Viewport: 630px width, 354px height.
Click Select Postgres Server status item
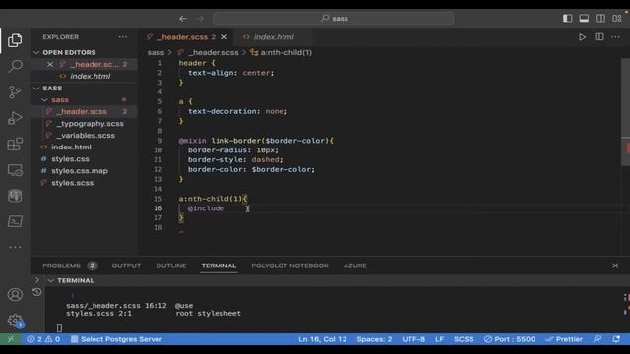tap(116, 339)
